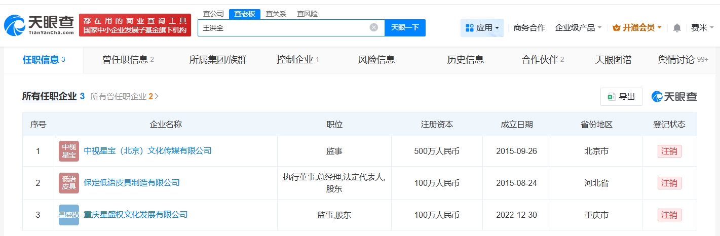Export table using 导出 button

621,97
